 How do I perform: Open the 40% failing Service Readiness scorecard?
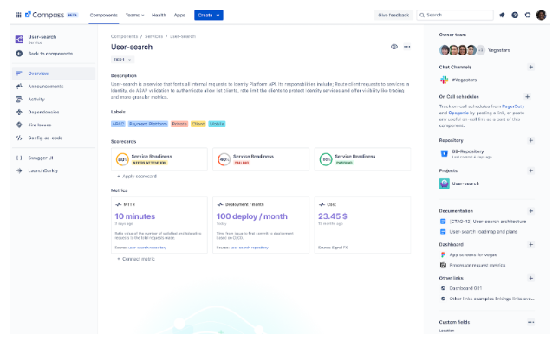point(261,159)
